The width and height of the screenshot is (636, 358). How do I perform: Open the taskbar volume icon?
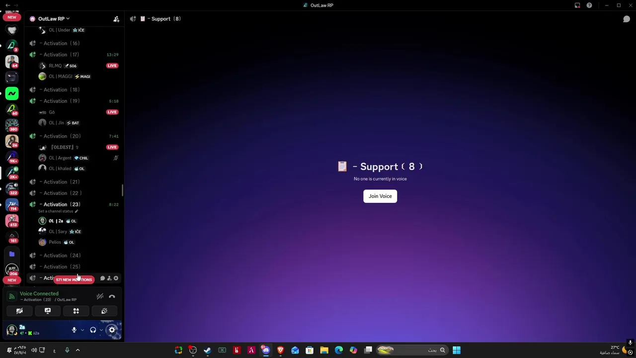(x=34, y=350)
